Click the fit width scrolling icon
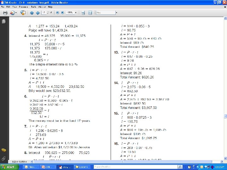The height and width of the screenshot is (170, 227). [x=83, y=13]
